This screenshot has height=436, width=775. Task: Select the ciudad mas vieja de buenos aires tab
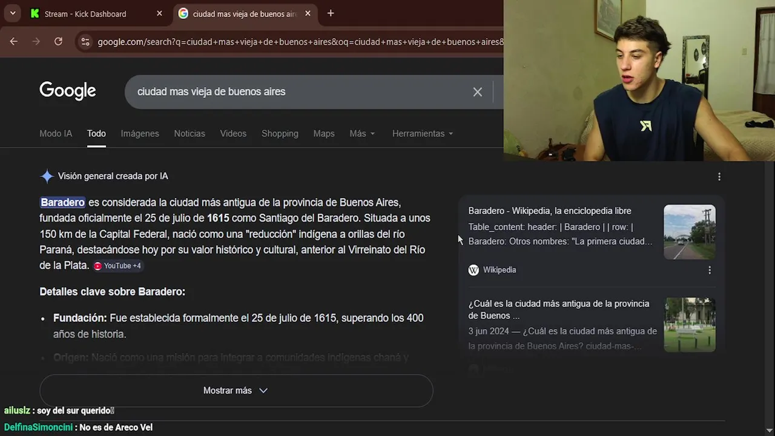[x=245, y=13]
